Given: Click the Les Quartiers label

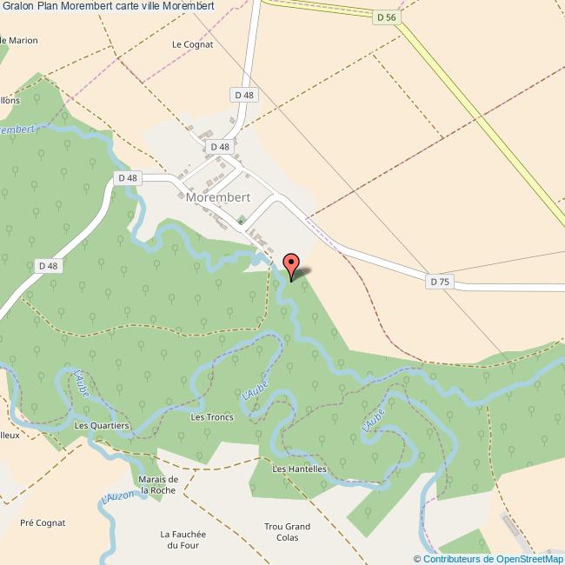Looking at the screenshot, I should [x=102, y=426].
